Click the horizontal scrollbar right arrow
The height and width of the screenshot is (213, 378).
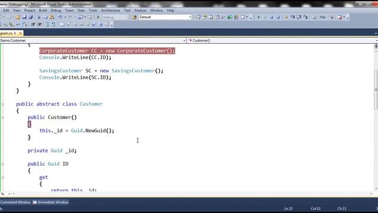(x=371, y=193)
